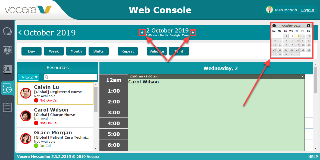This screenshot has height=160, width=320.
Task: Go to next day arrow
Action: click(193, 32)
